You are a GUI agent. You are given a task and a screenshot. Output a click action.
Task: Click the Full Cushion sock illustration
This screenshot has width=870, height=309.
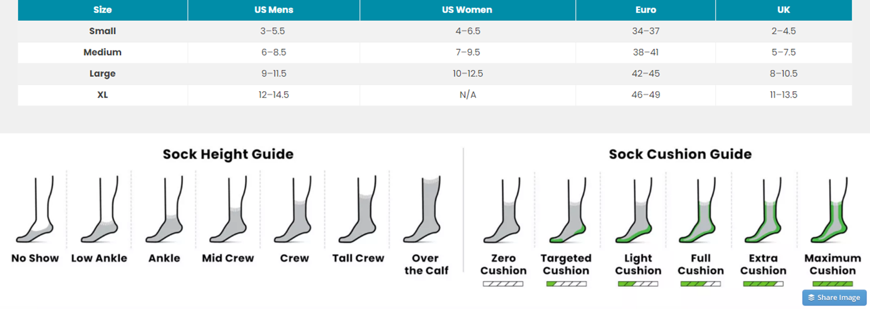click(698, 211)
